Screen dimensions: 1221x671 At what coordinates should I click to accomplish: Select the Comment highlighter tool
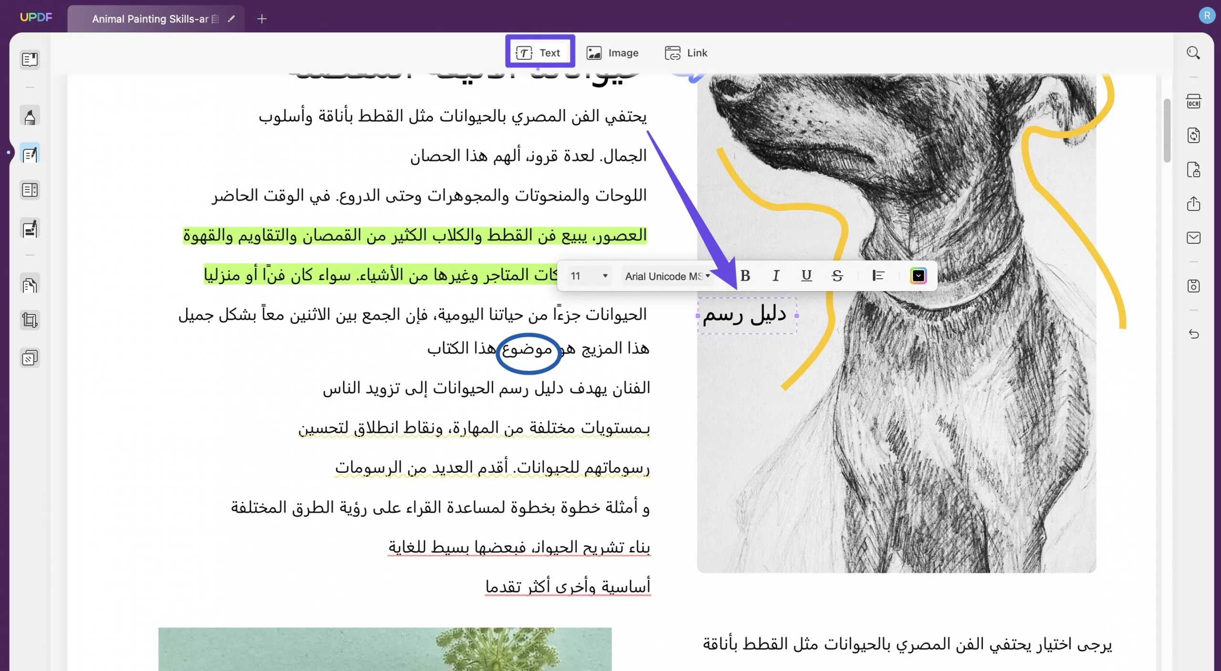point(30,115)
